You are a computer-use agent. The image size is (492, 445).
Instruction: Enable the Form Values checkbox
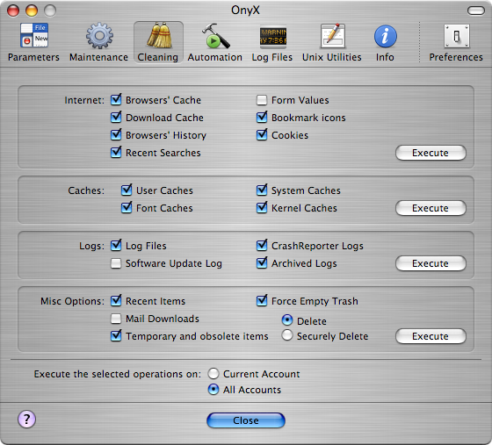pyautogui.click(x=262, y=100)
